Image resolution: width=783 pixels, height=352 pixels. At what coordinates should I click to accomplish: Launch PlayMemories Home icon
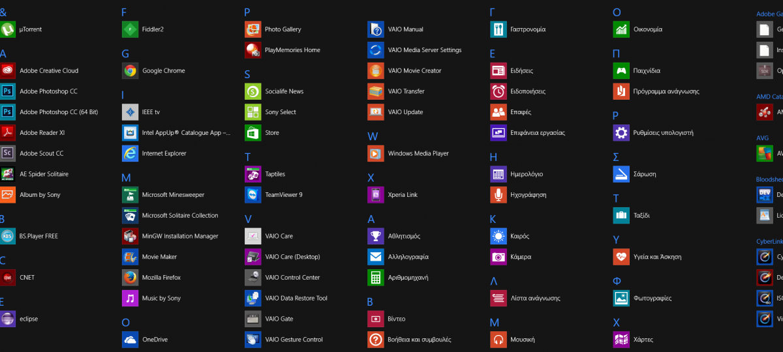click(x=253, y=50)
